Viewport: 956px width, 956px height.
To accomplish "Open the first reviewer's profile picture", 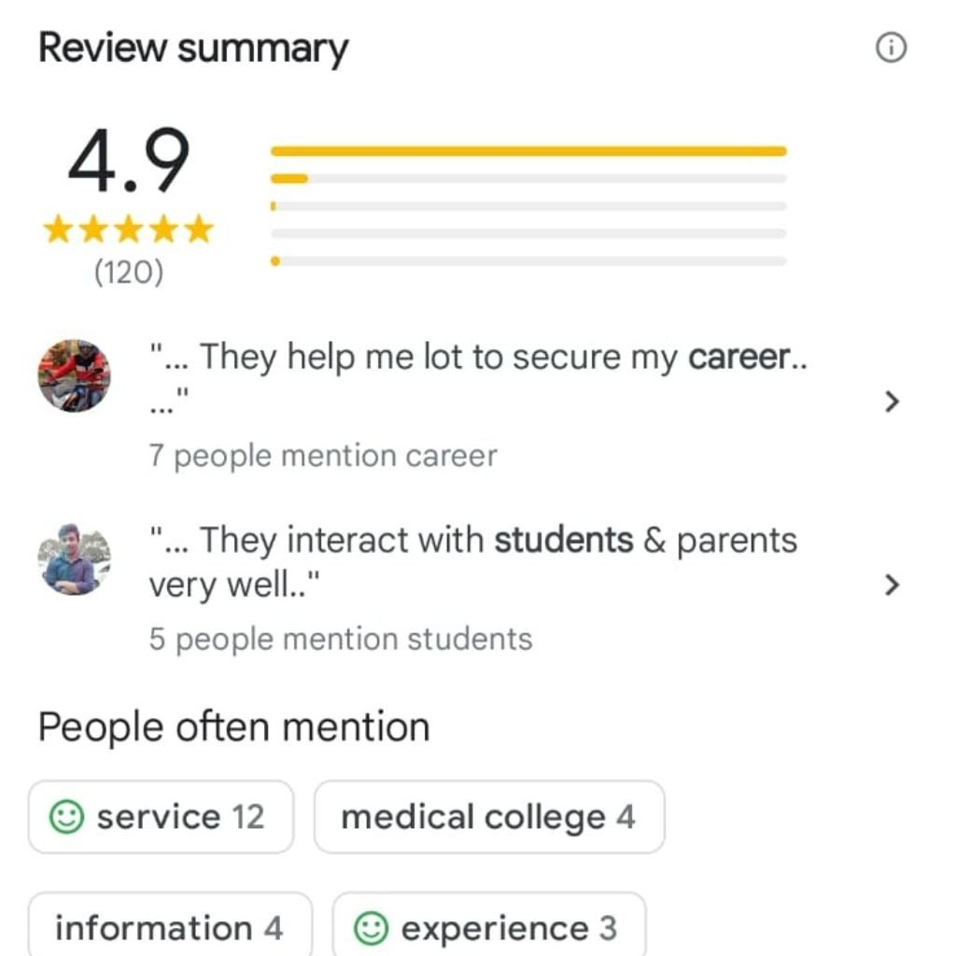I will point(73,376).
